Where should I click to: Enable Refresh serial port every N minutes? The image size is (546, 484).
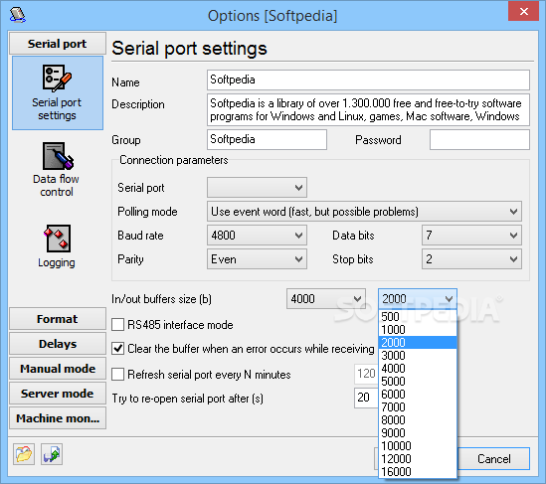(117, 375)
